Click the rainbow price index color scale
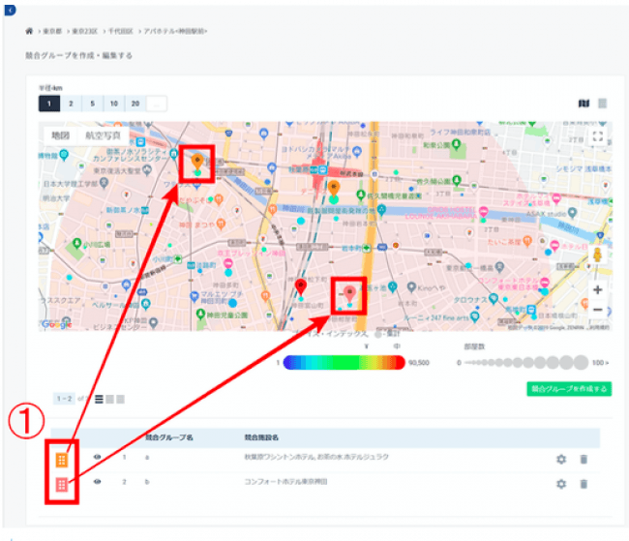The image size is (629, 541). click(344, 363)
